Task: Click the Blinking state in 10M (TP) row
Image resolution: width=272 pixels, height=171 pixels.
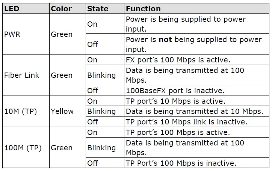Action: pos(101,111)
